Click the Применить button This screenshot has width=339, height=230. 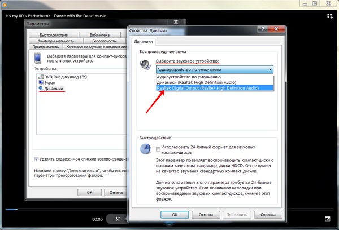(237, 215)
